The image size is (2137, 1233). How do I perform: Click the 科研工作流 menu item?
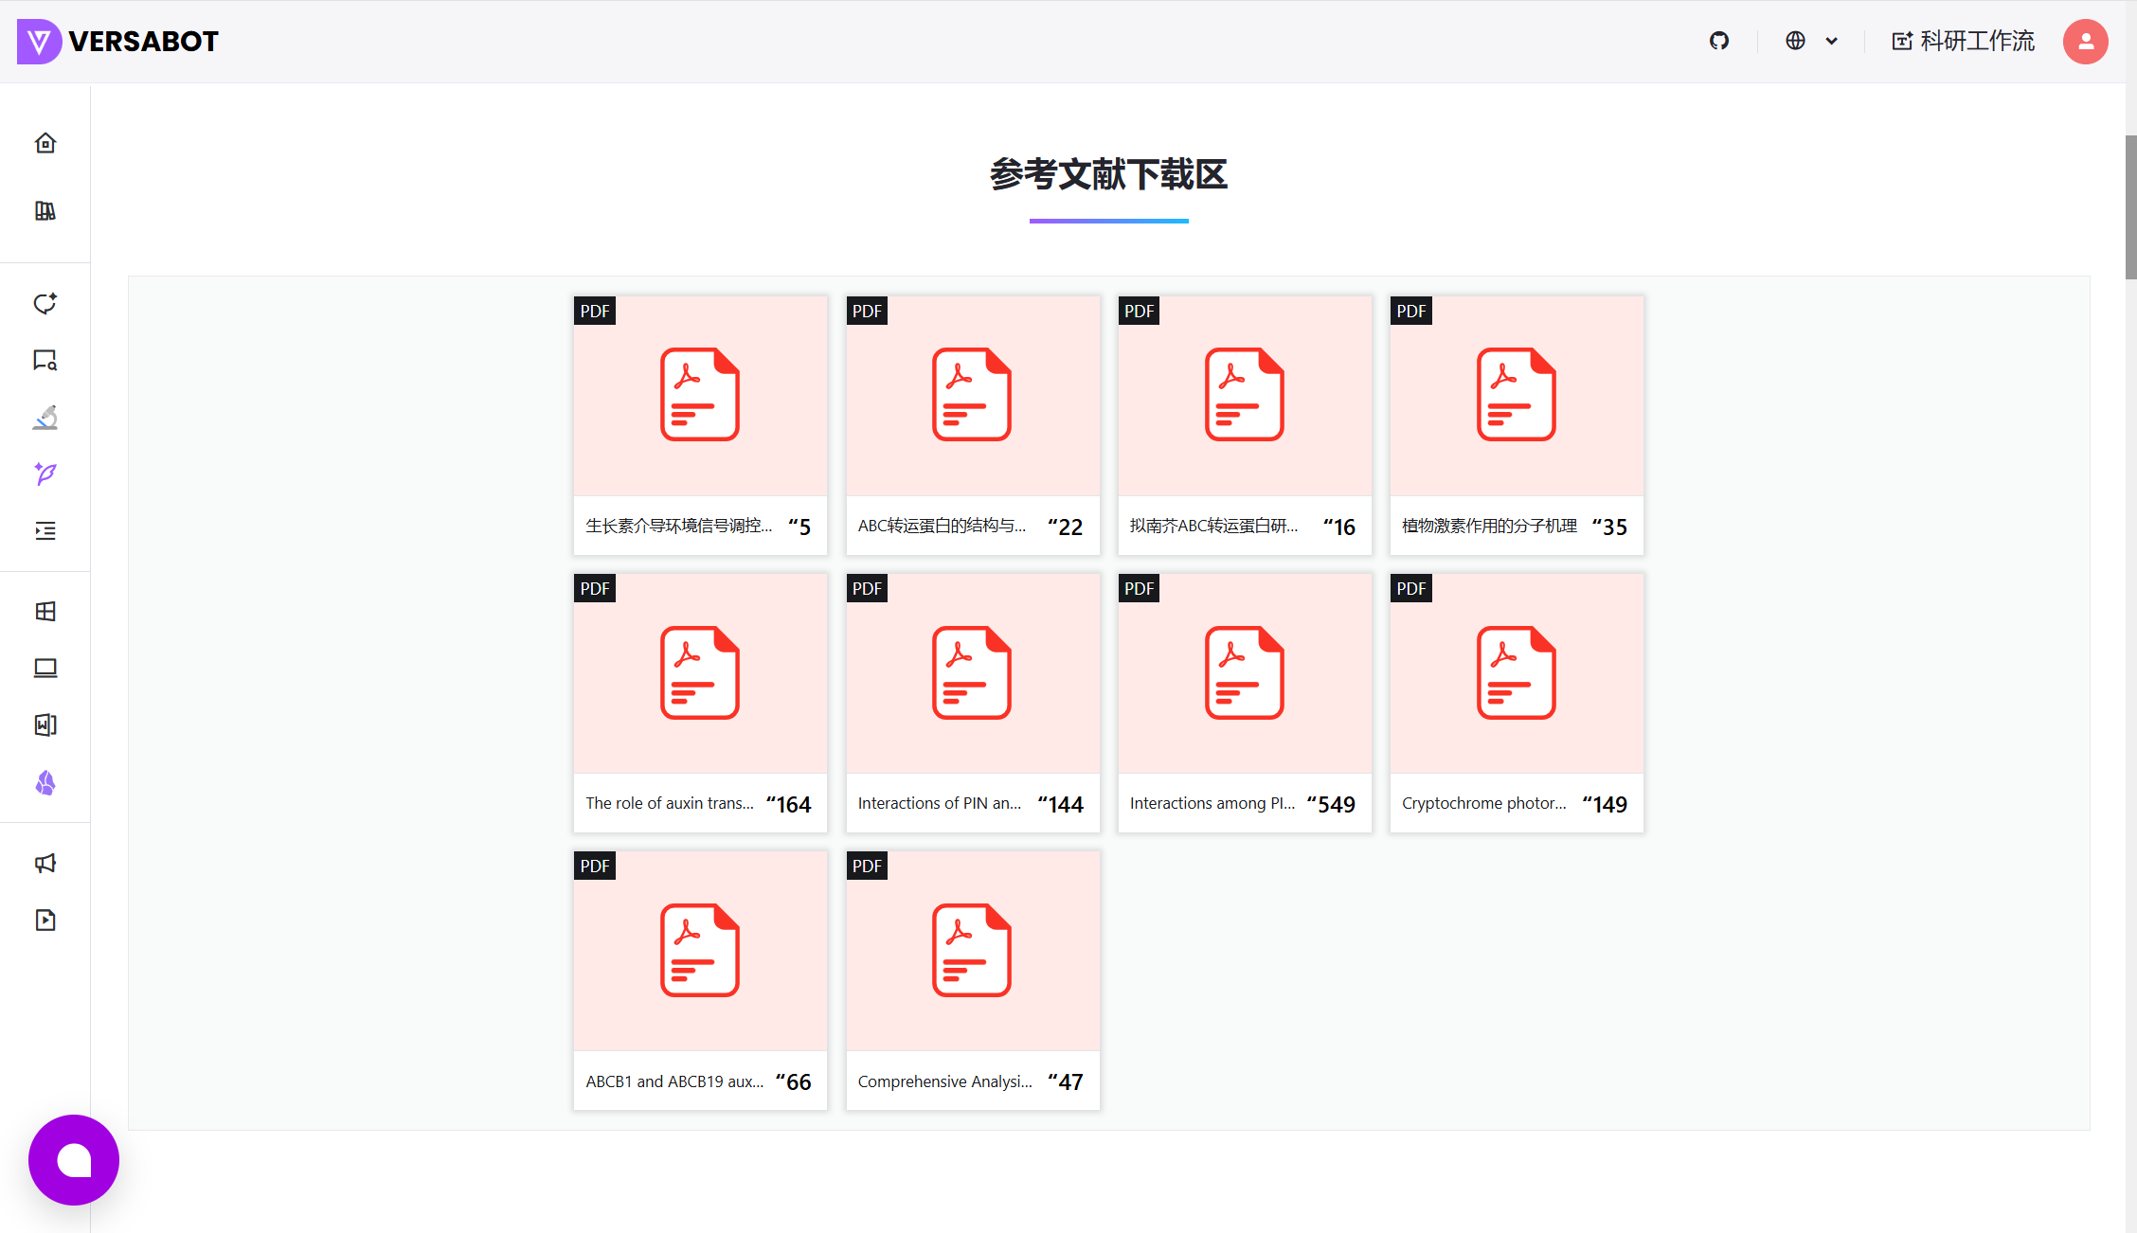click(x=1964, y=41)
